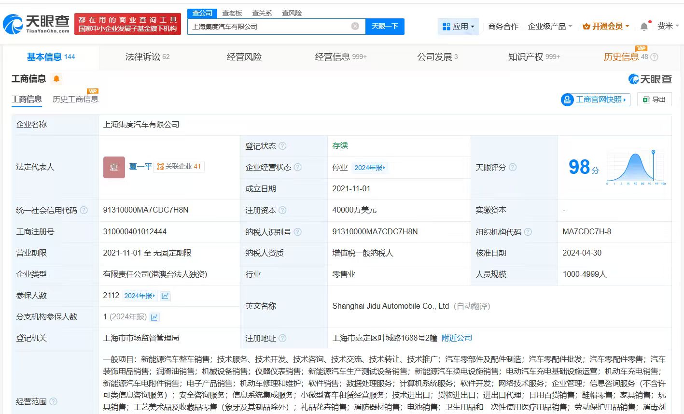Open 商务合作 link
The height and width of the screenshot is (414, 684).
click(x=503, y=26)
